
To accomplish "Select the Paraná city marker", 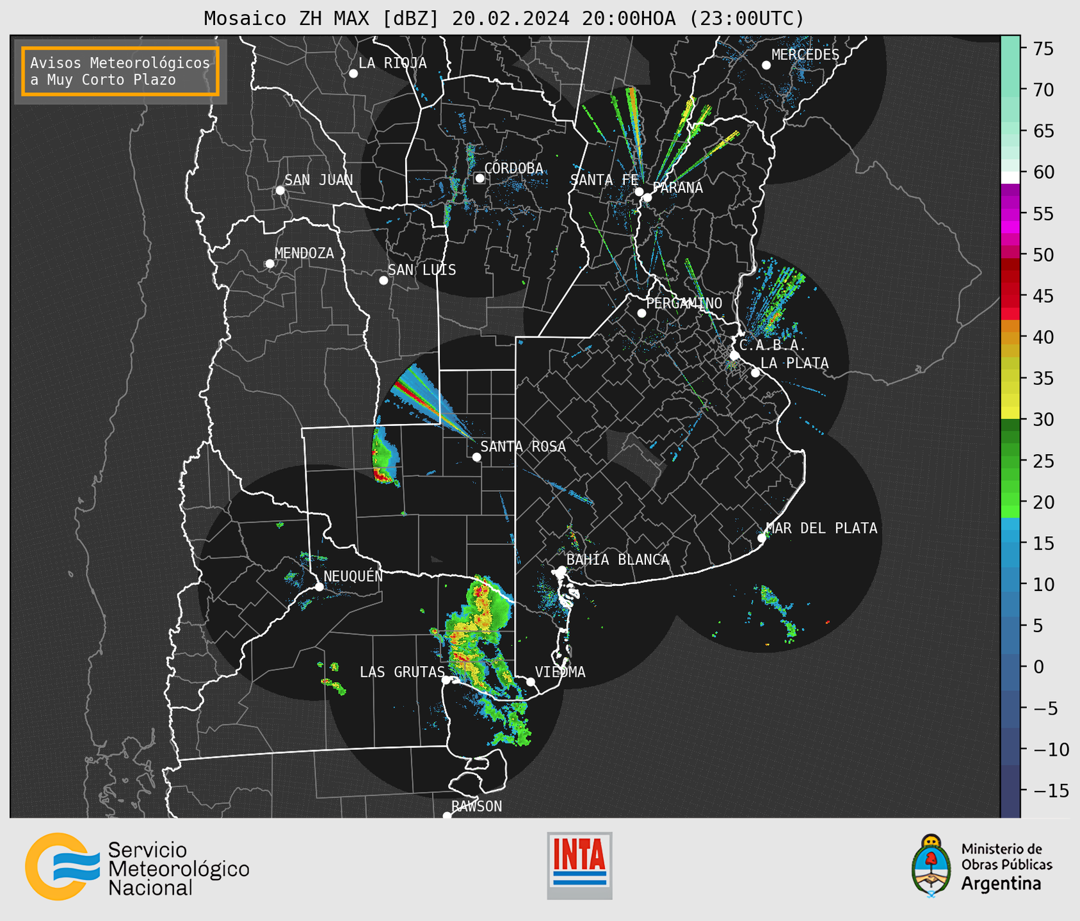I will pyautogui.click(x=647, y=197).
